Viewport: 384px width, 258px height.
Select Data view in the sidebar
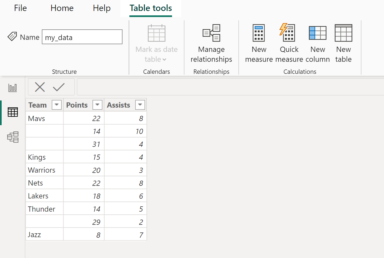coord(12,112)
